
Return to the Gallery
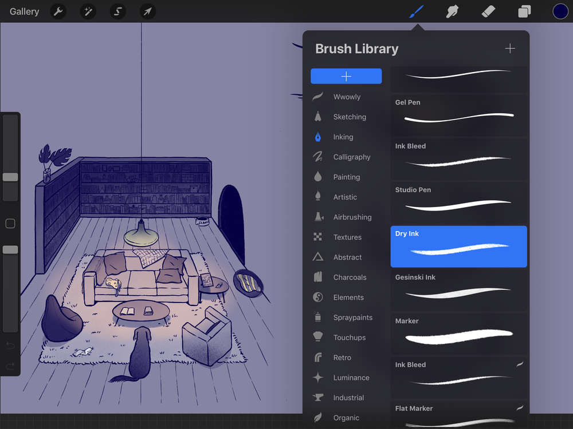24,11
